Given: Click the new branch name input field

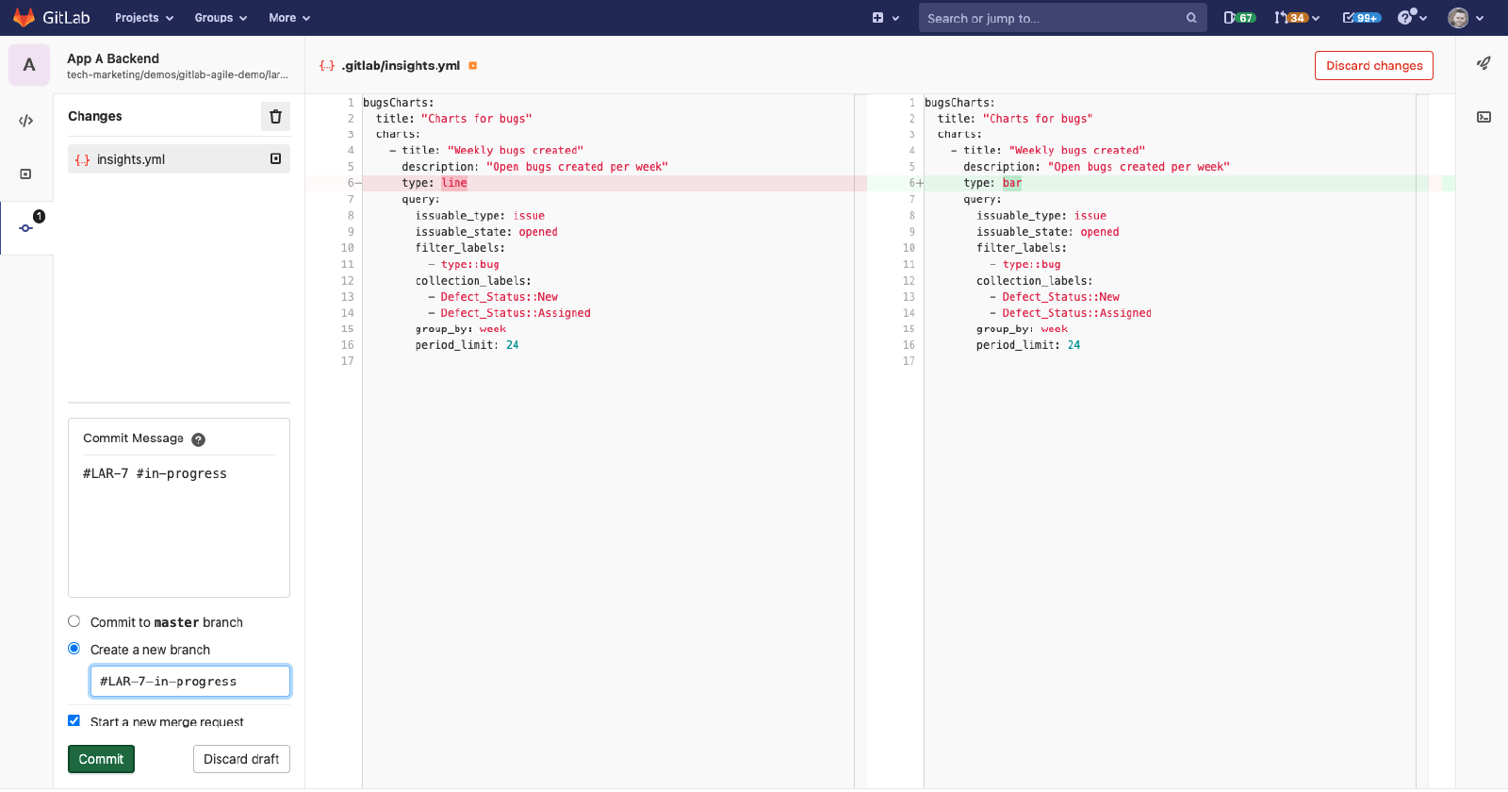Looking at the screenshot, I should (x=190, y=682).
